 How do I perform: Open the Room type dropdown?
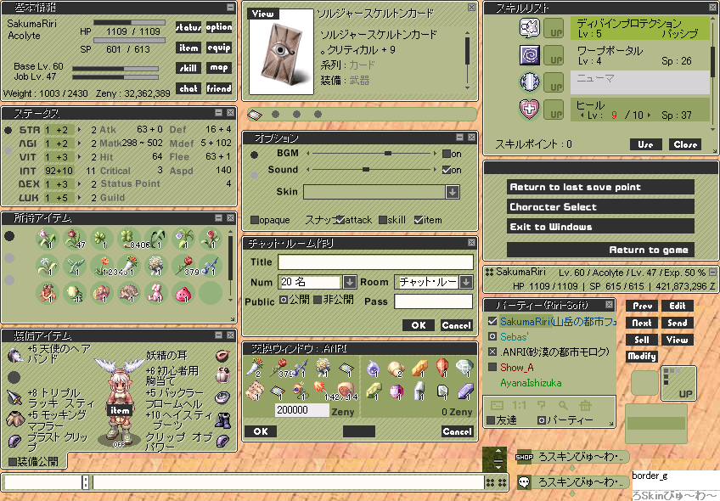point(465,282)
